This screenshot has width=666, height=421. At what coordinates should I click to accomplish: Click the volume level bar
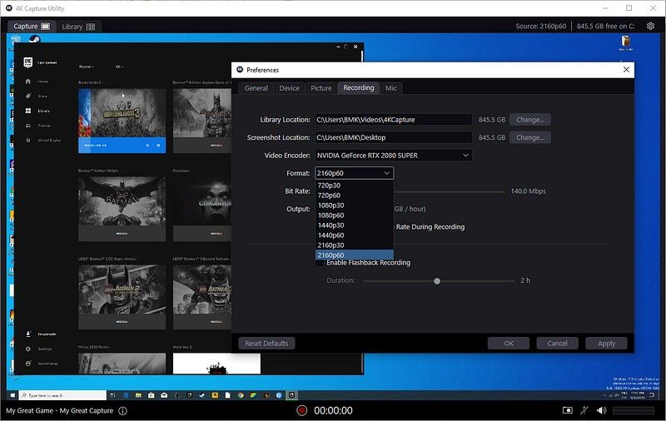tap(634, 410)
